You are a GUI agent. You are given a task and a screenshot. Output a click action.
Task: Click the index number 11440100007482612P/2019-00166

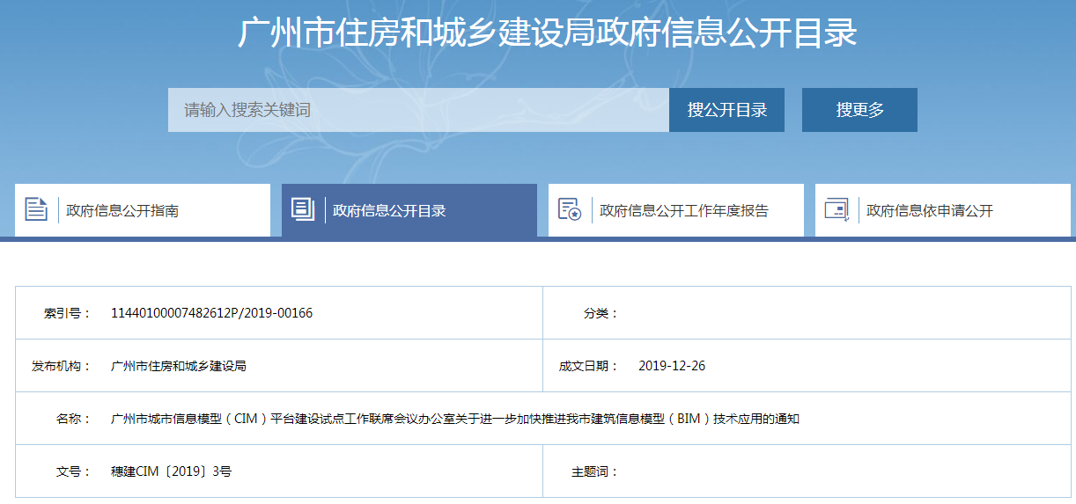[x=211, y=313]
